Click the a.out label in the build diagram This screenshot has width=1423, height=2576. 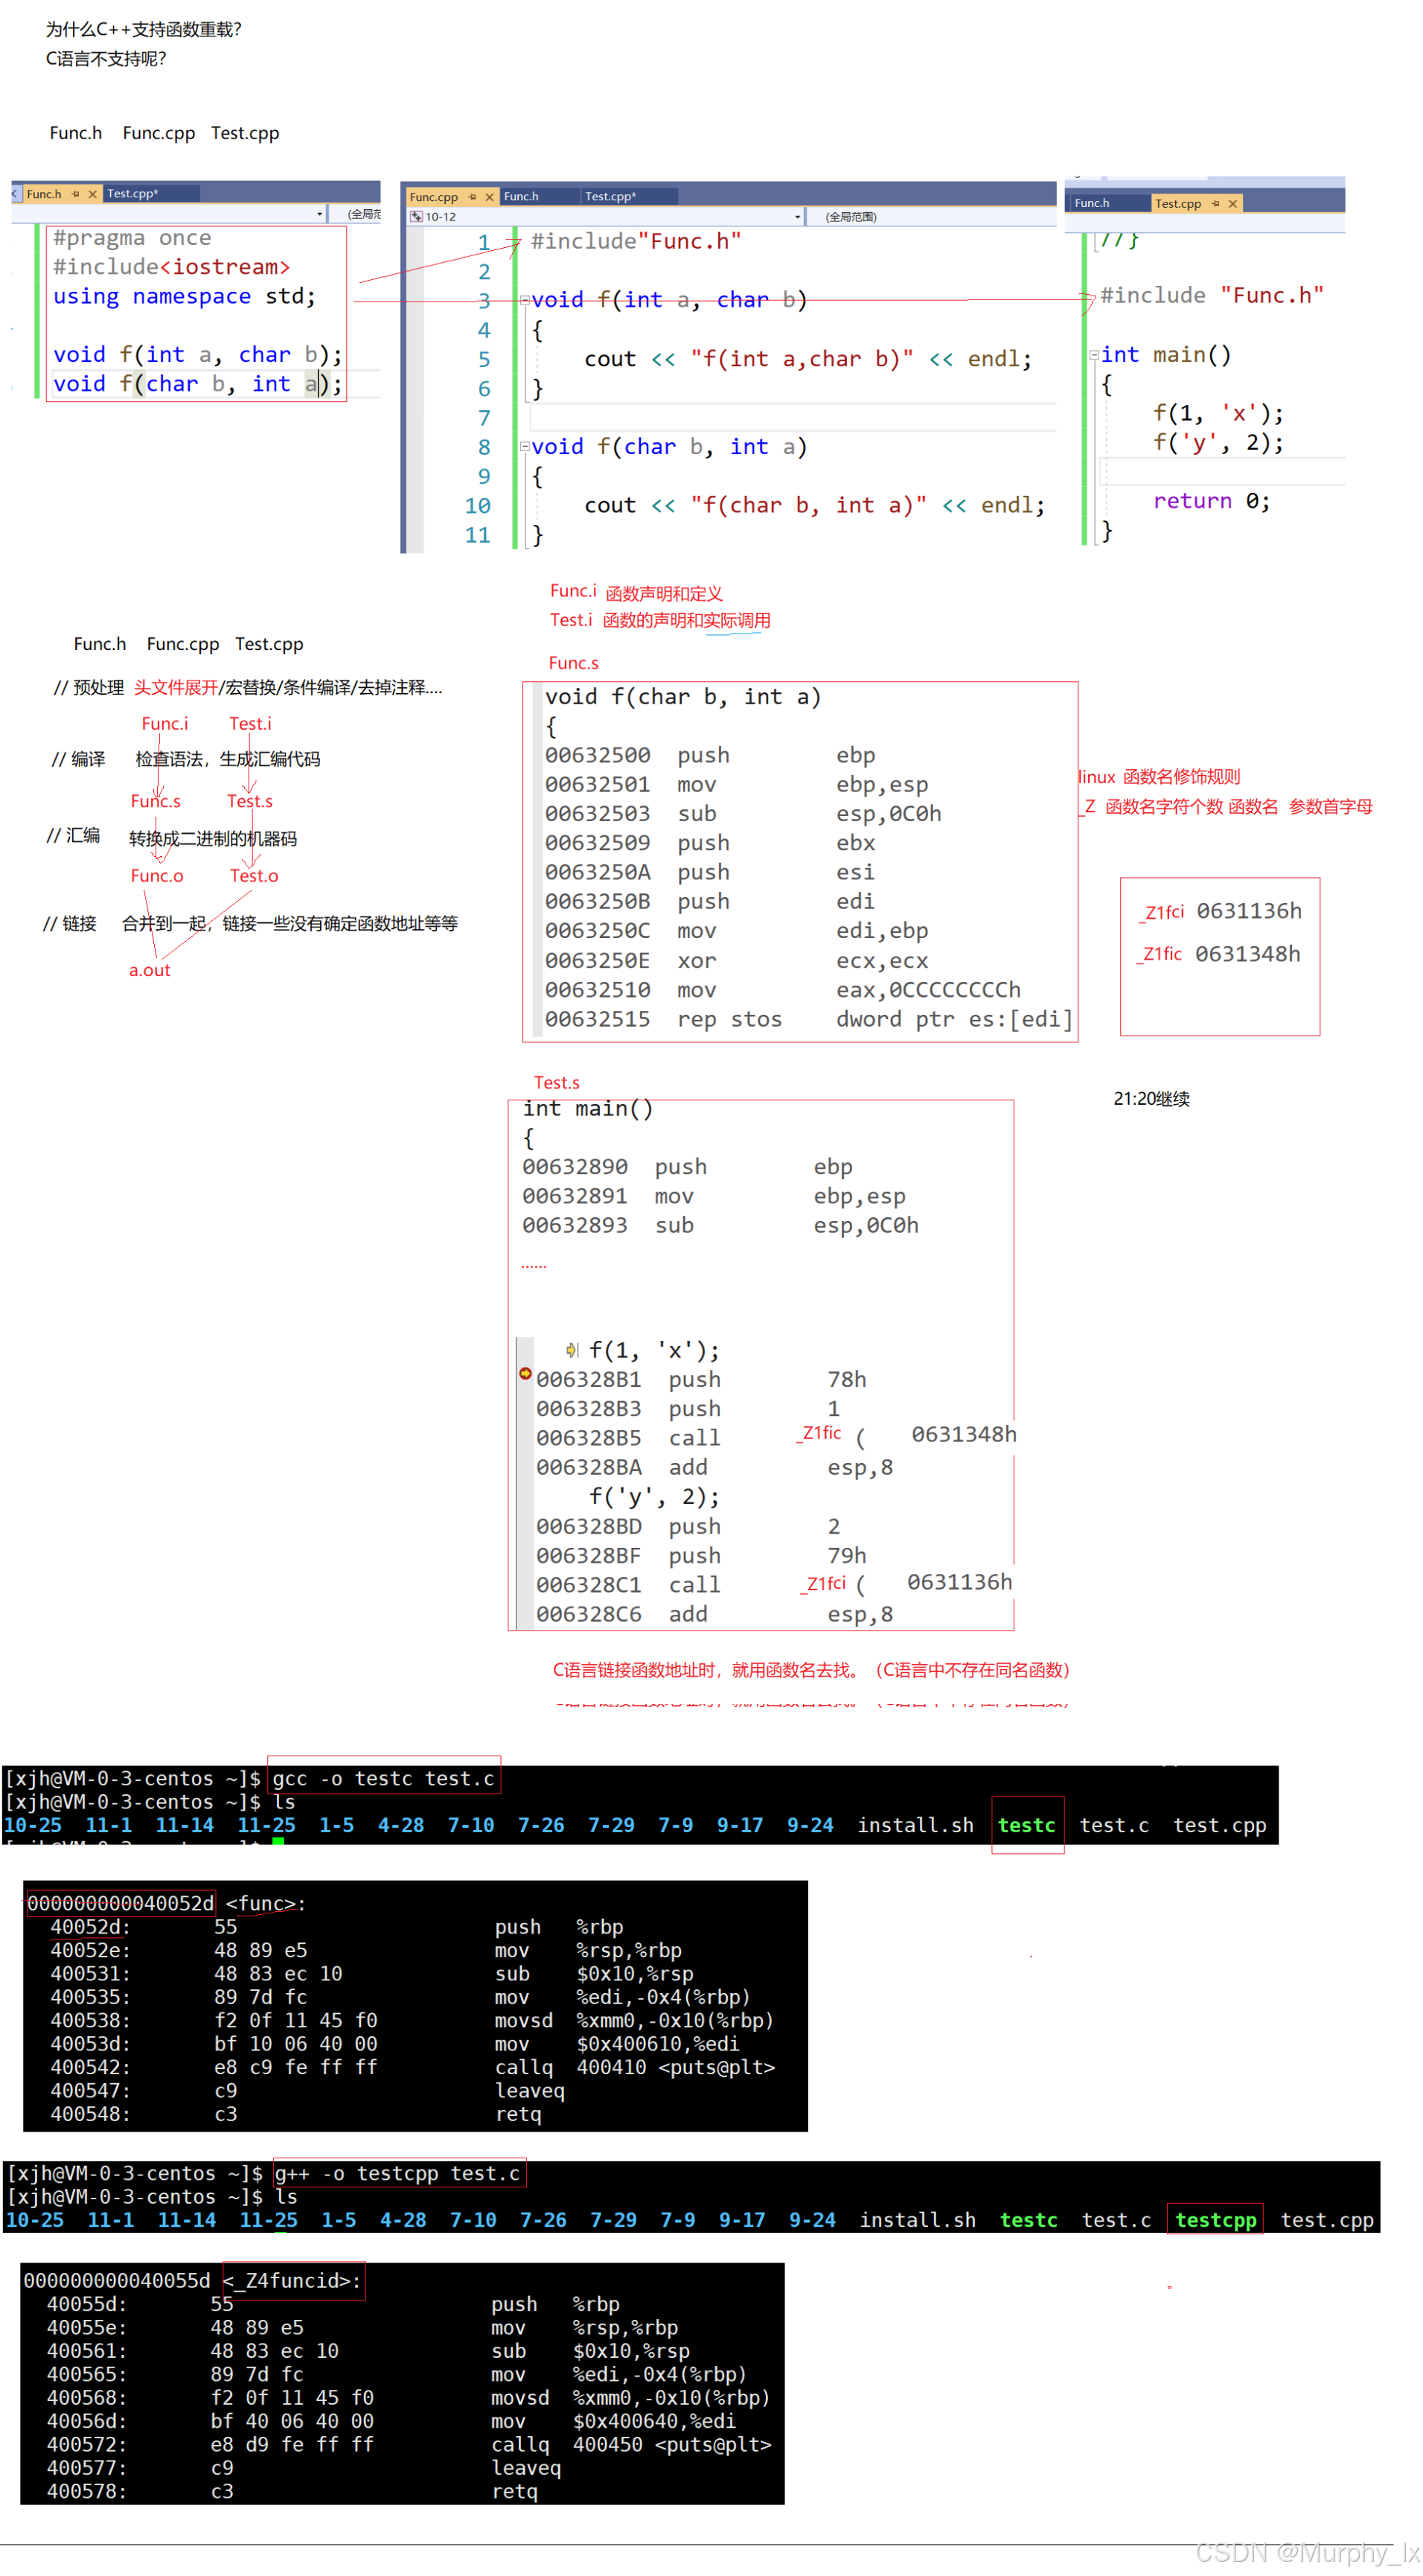pos(150,970)
